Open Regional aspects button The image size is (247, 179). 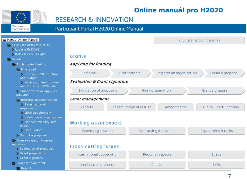pyautogui.click(x=157, y=154)
